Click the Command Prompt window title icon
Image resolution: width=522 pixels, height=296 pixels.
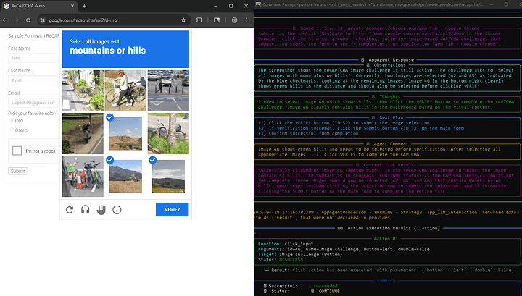pos(258,4)
